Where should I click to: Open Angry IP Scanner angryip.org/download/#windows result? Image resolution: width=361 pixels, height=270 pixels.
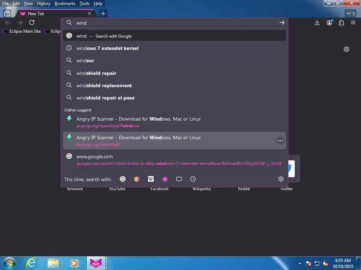pyautogui.click(x=174, y=122)
